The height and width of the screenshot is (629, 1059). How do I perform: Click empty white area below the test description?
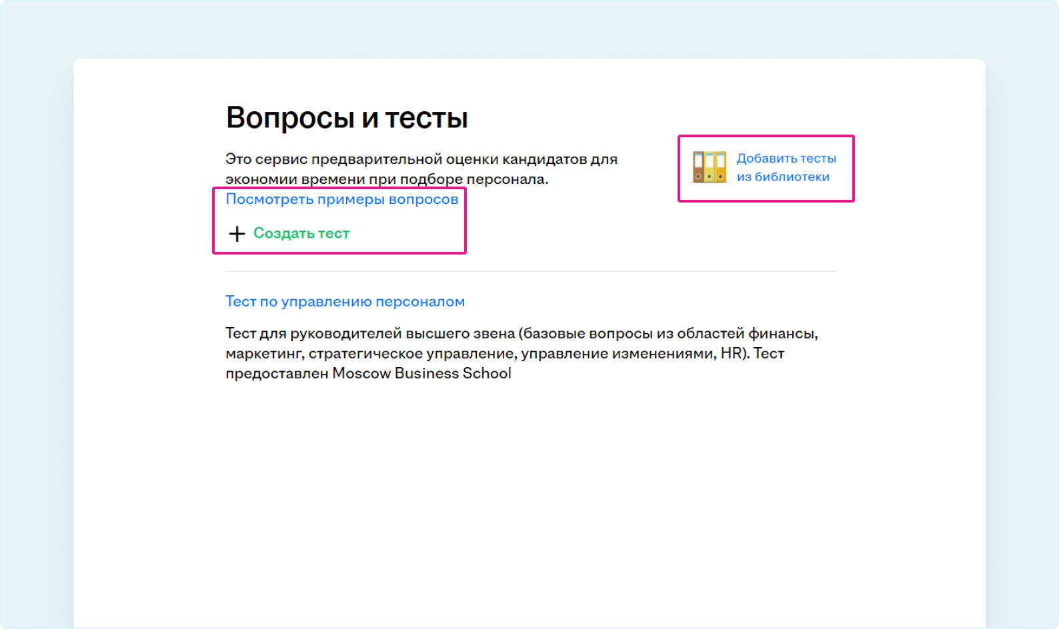point(527,500)
